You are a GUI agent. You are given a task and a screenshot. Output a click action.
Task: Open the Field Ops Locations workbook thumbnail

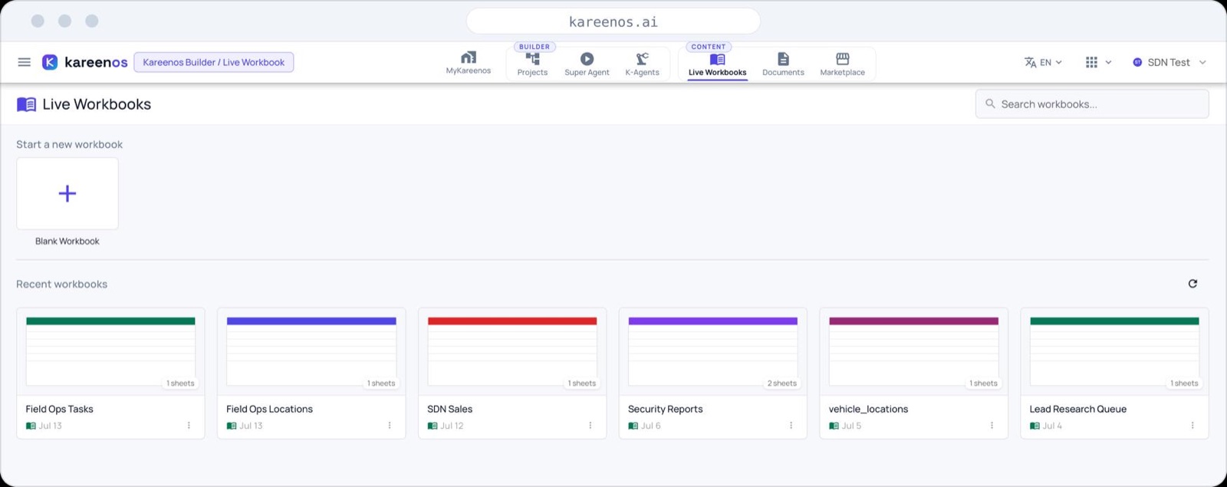point(311,351)
